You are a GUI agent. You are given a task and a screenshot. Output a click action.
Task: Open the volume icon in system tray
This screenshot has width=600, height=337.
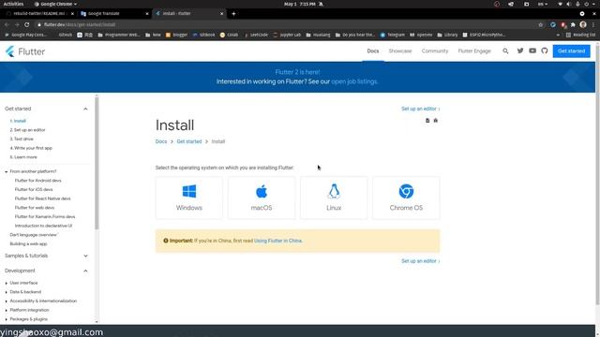(569, 4)
